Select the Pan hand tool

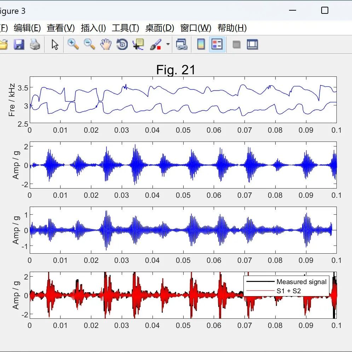106,44
